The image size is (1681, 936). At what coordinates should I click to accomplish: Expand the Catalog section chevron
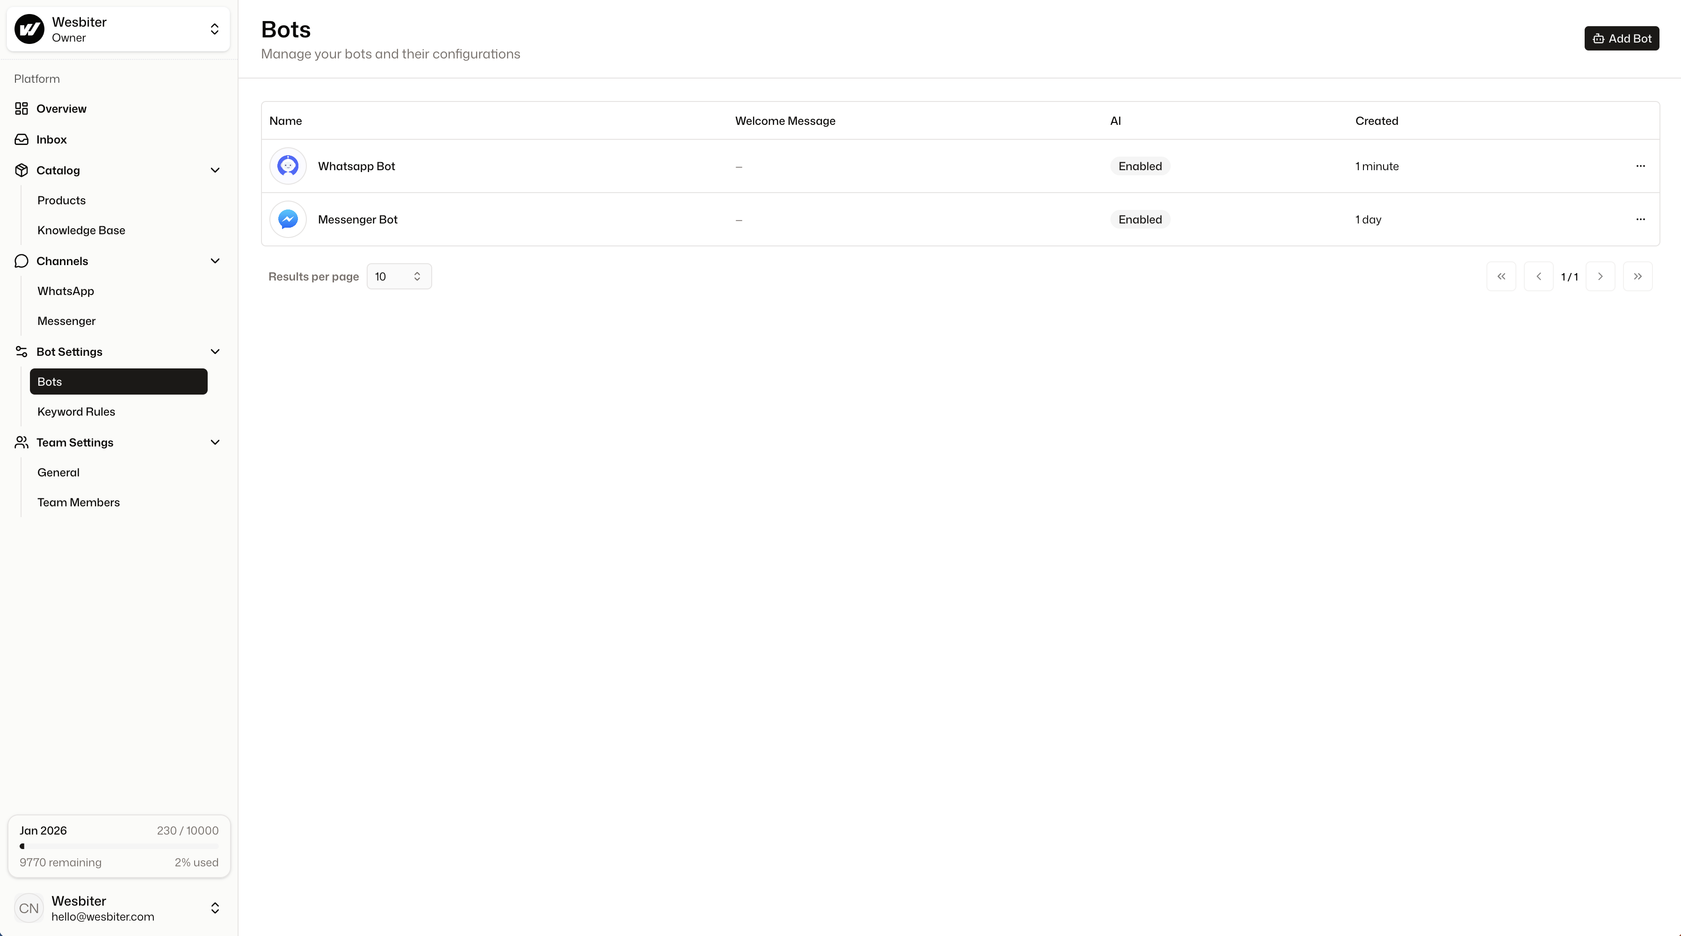[215, 170]
